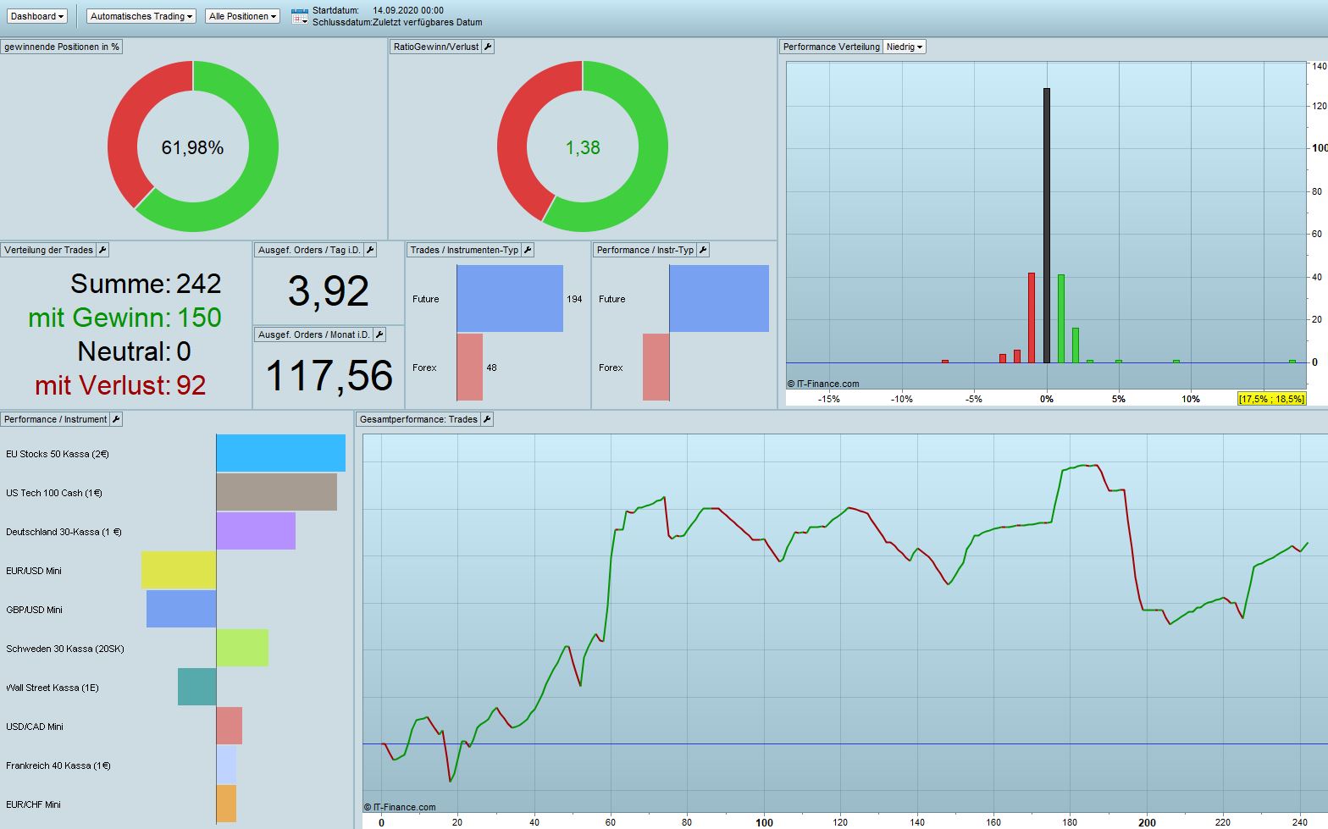
Task: Click the tall black bar at 0% in the histogram
Action: click(1047, 225)
